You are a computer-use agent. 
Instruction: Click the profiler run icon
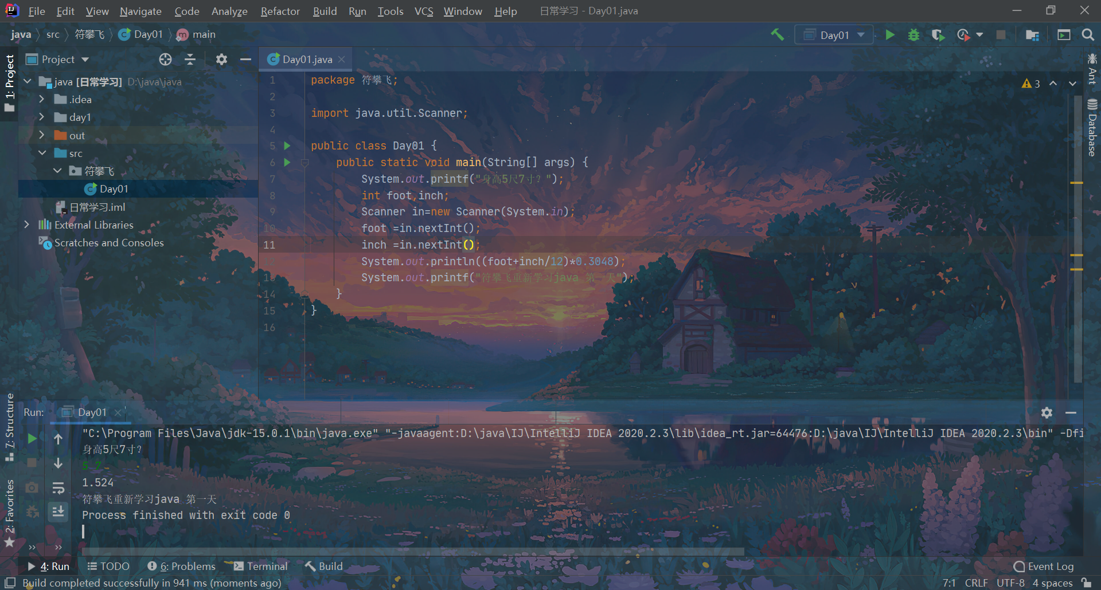pos(963,35)
